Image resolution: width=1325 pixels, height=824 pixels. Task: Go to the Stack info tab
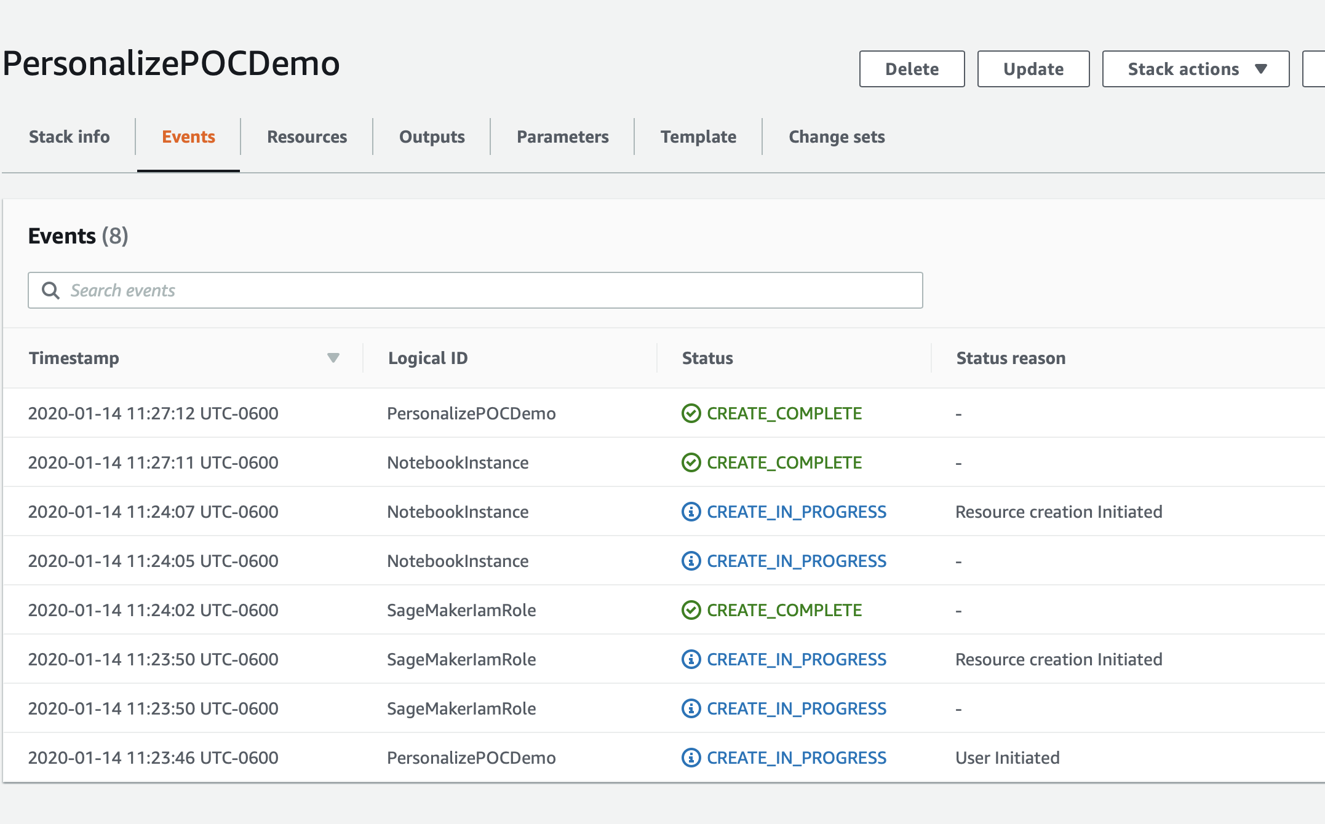[70, 137]
